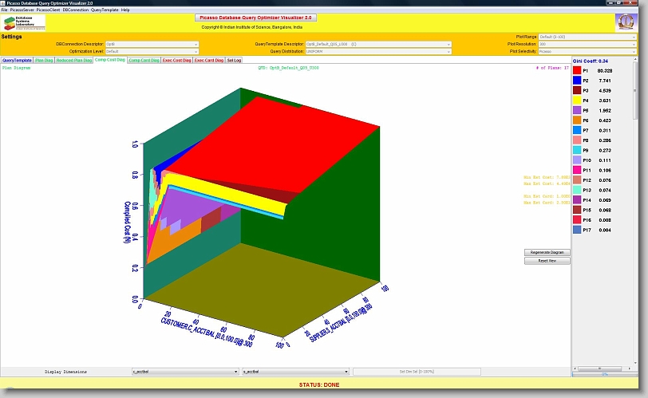Open the c_acctbal display dimension dropdown
648x398 pixels.
coord(185,372)
